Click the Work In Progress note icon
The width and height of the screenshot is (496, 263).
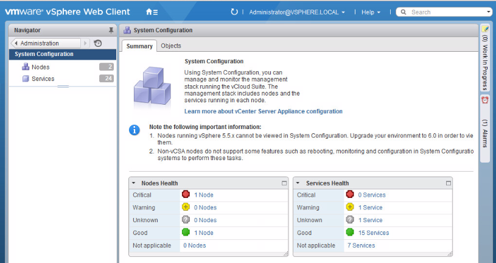pos(485,29)
